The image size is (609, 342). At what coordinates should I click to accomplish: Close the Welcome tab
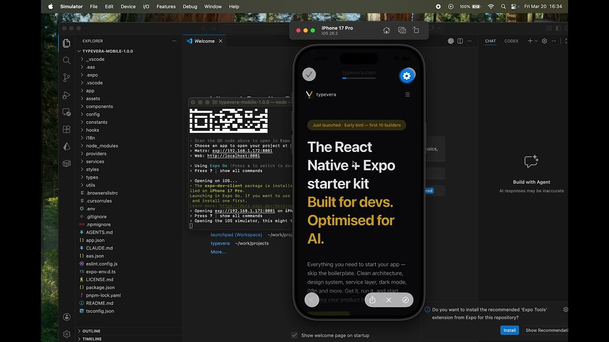[220, 41]
